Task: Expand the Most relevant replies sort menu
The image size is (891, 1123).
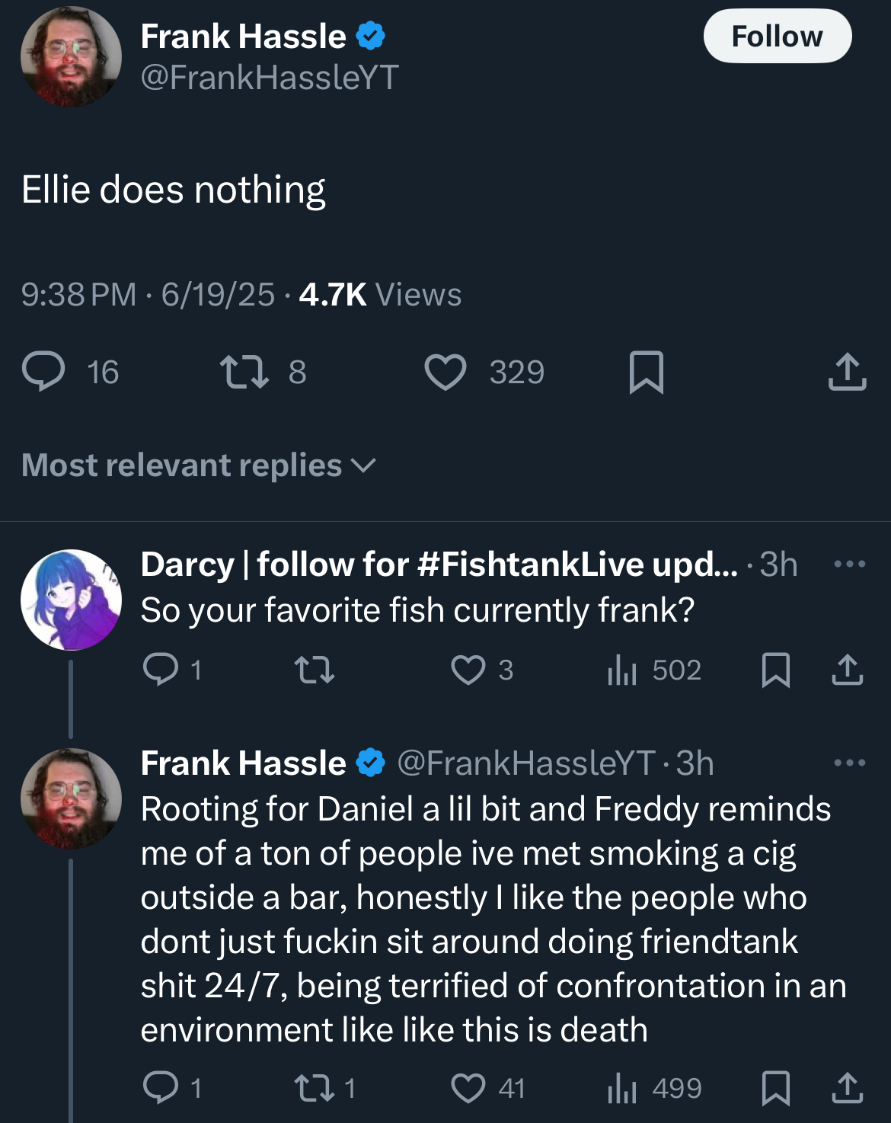Action: (x=199, y=466)
